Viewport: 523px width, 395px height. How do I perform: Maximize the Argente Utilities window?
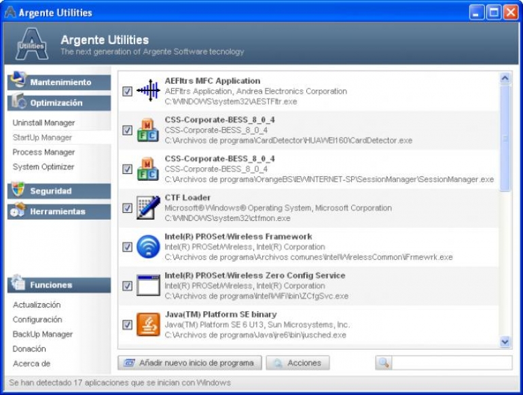[494, 13]
